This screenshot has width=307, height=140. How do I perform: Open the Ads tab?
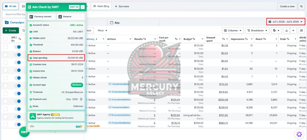pos(115,23)
